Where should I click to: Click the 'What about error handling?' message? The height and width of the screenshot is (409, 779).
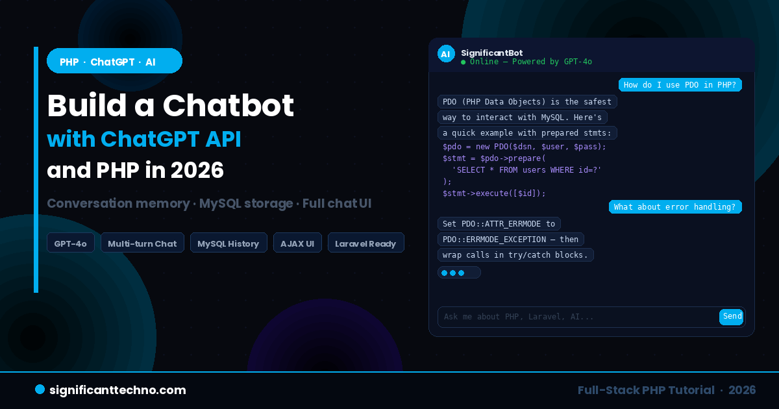[x=675, y=207]
